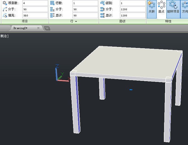Click the 概念 visual style label

(x=4, y=36)
